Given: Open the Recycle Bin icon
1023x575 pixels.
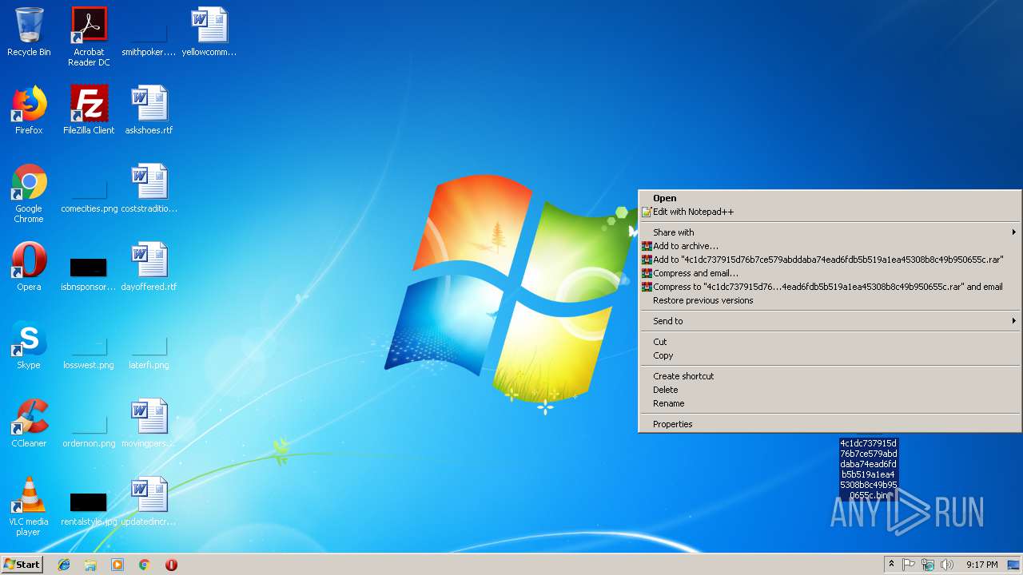Looking at the screenshot, I should click(29, 33).
